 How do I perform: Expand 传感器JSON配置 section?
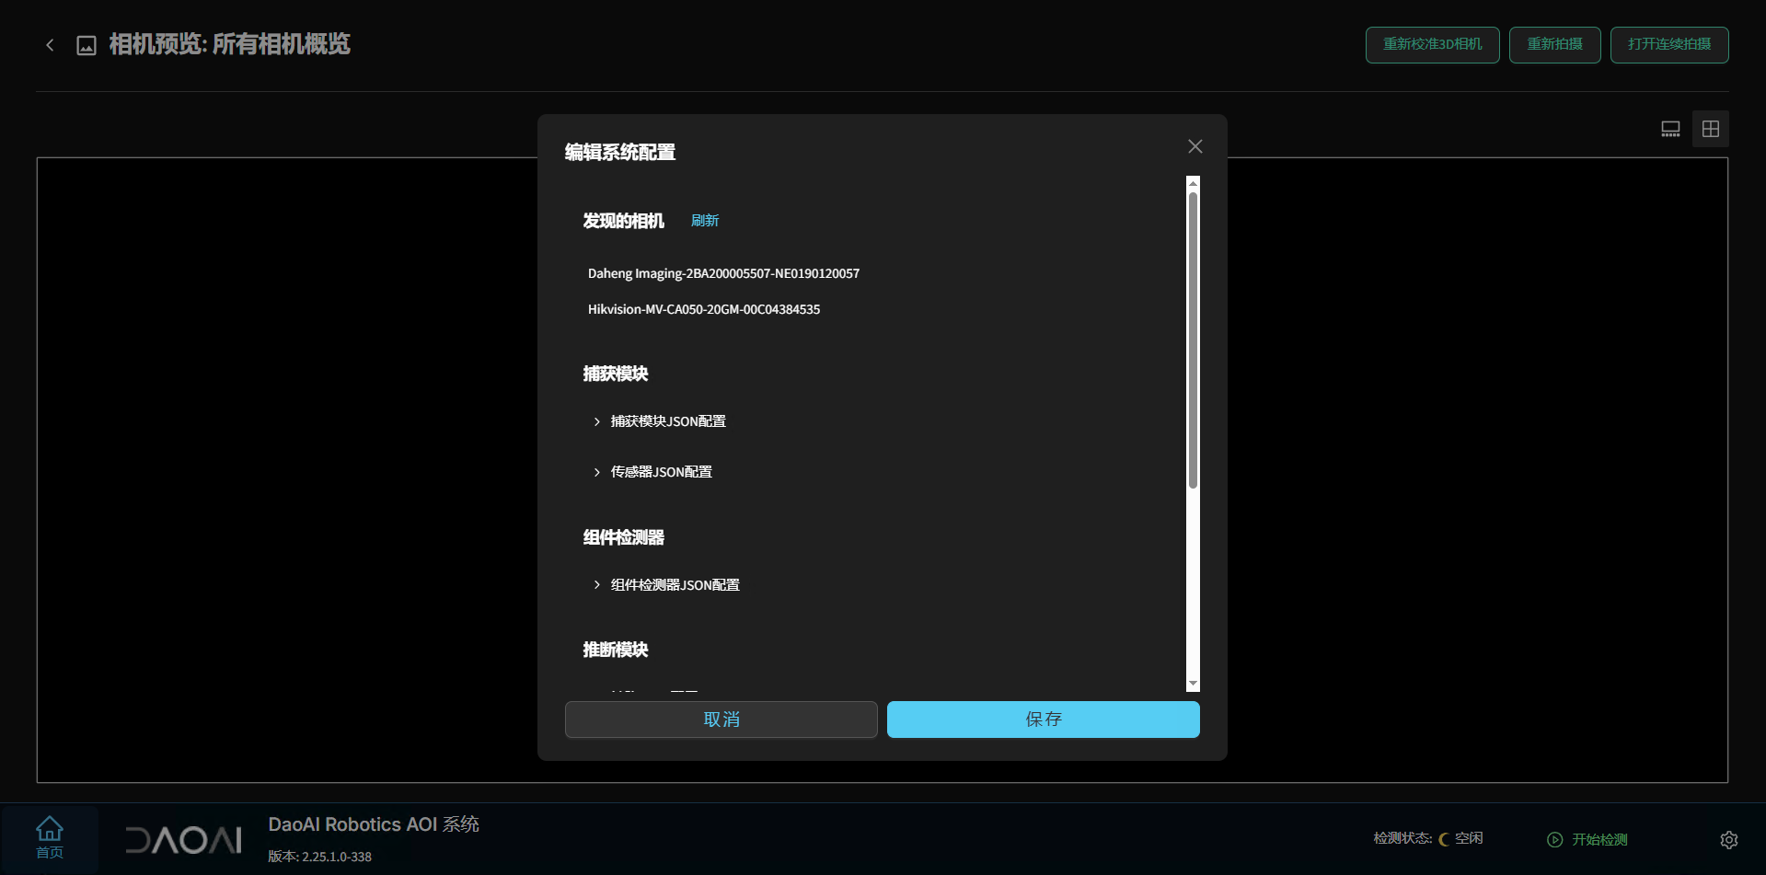click(660, 472)
